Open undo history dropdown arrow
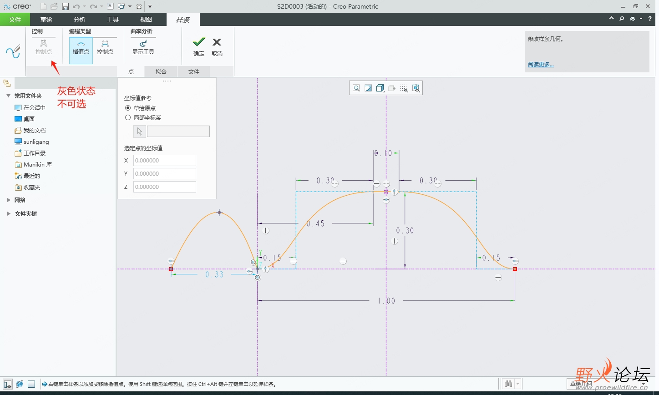This screenshot has height=395, width=659. pyautogui.click(x=85, y=6)
